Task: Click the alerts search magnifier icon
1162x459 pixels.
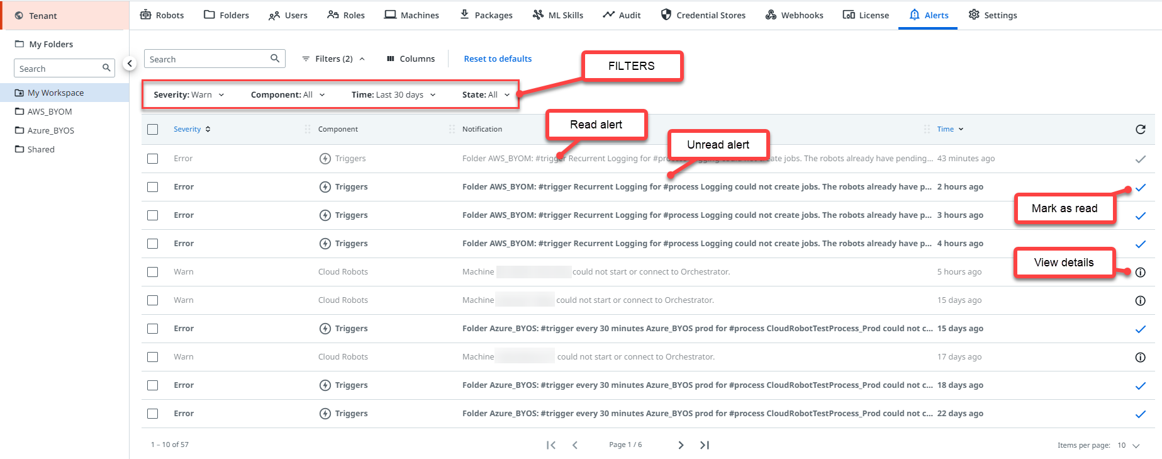Action: coord(275,59)
